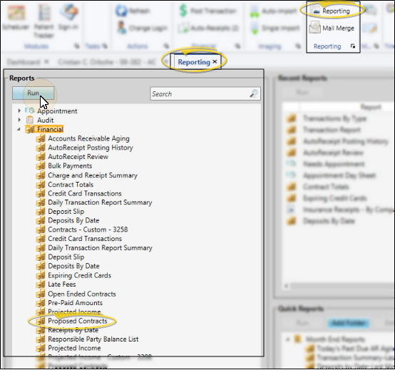The image size is (395, 370).
Task: Click the icon beside Bulk Payments
Action: coord(41,165)
